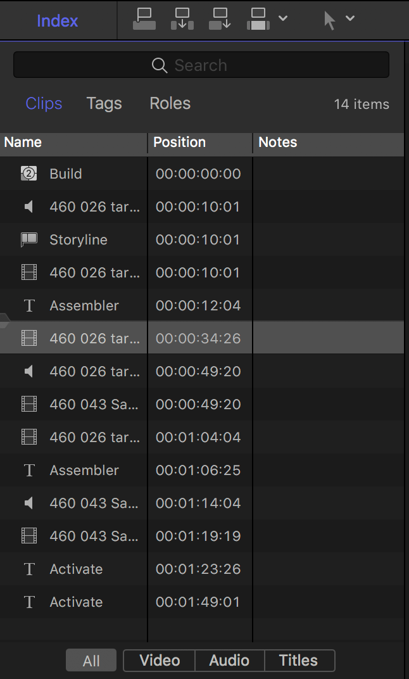Filter the index by Titles
The width and height of the screenshot is (409, 679).
pyautogui.click(x=299, y=661)
